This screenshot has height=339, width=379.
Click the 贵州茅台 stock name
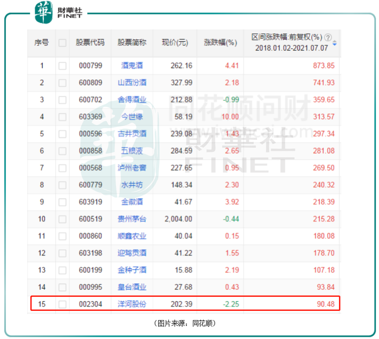tap(132, 219)
